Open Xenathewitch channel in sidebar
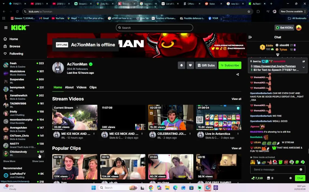Viewport: 309px width, 192px height. 24,97
